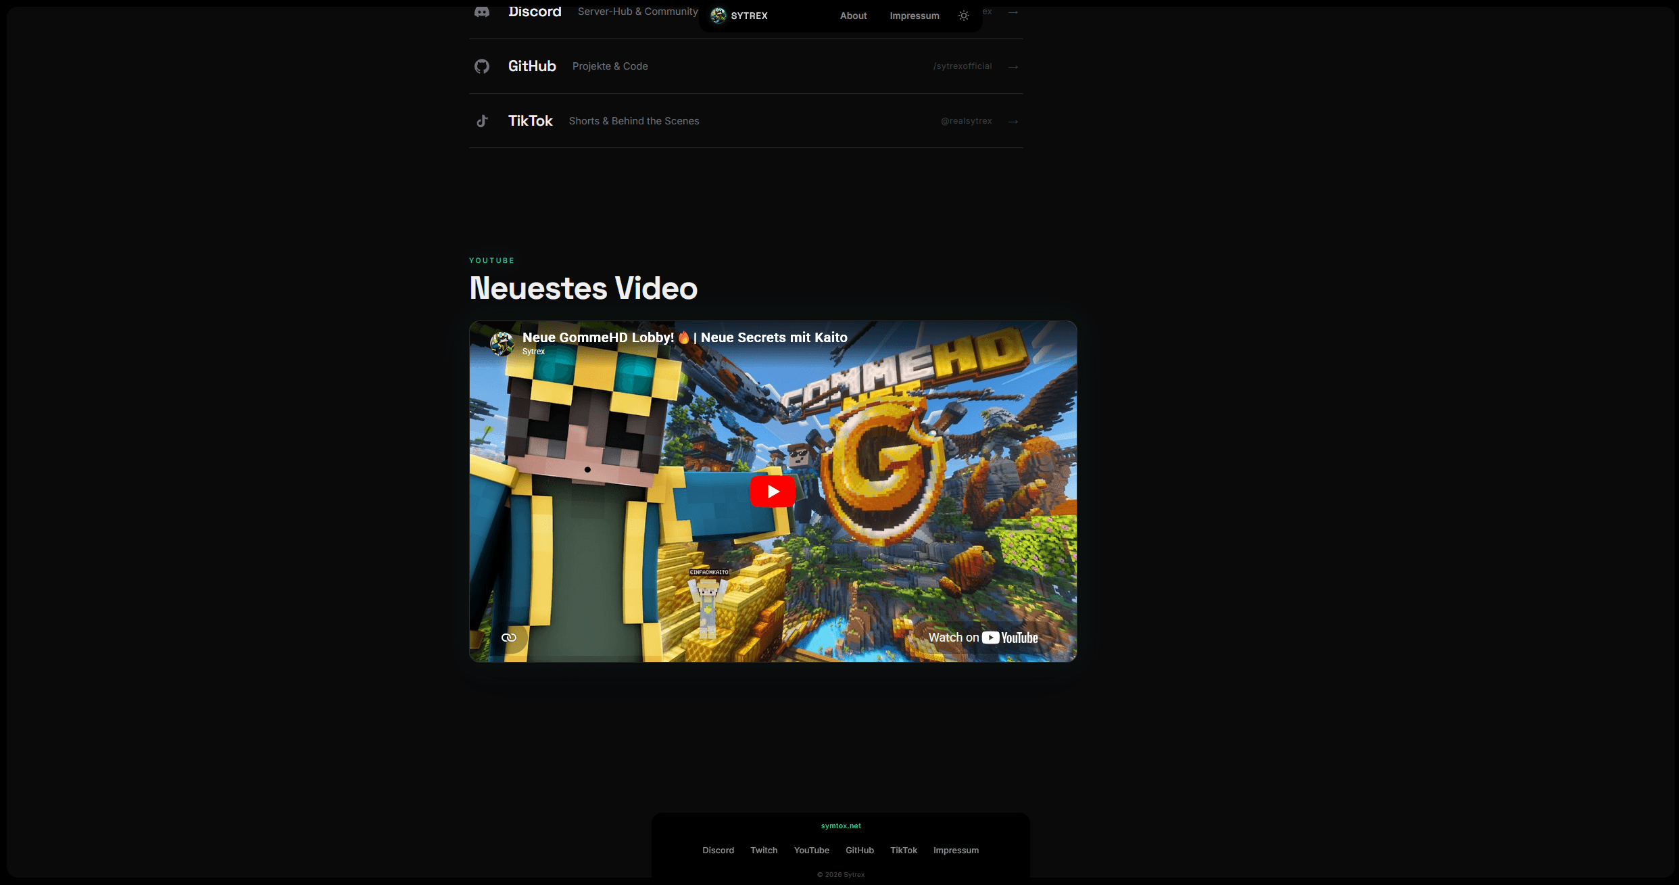Open the footer TikTok link
1679x885 pixels.
pos(904,851)
